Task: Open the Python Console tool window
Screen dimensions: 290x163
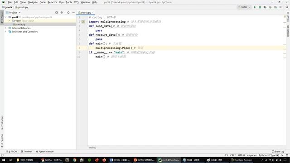Action: click(45, 152)
